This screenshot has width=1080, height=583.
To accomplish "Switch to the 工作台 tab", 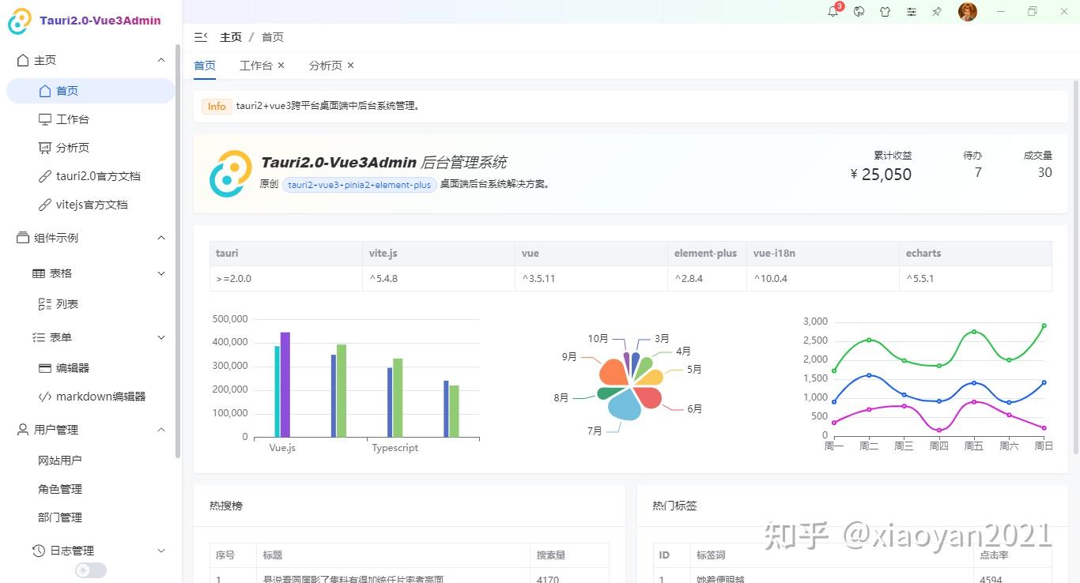I will (255, 65).
